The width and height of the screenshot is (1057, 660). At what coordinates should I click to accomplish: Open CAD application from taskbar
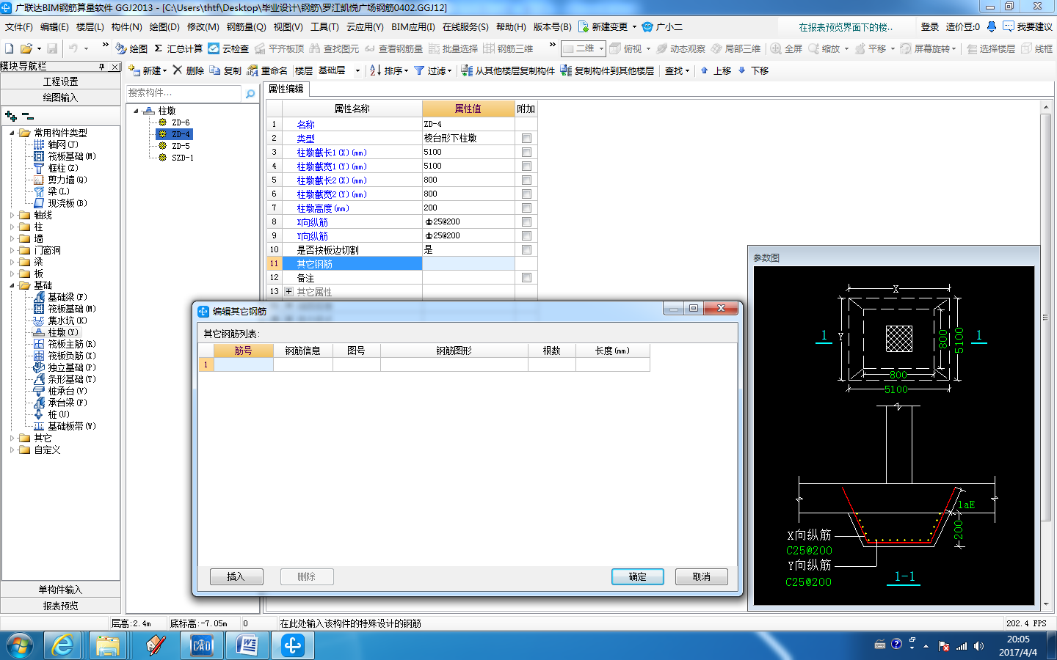[201, 645]
